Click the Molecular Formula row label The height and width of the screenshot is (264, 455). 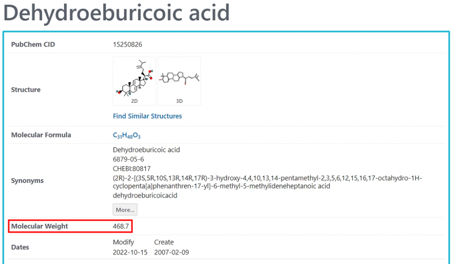tap(41, 135)
